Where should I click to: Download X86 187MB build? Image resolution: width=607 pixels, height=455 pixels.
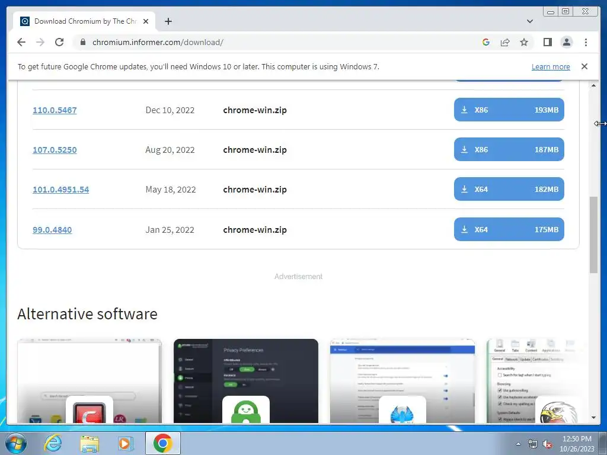pyautogui.click(x=509, y=149)
